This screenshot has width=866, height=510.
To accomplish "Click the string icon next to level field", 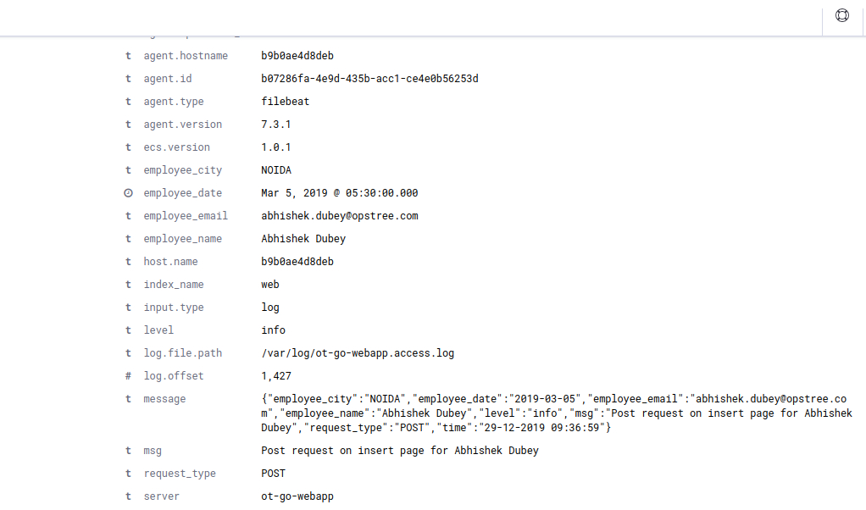I will tap(128, 330).
